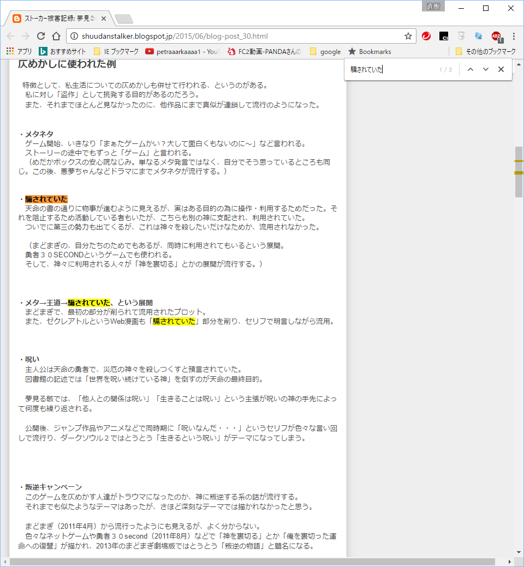This screenshot has width=524, height=567.
Task: Click the scroll up arrow
Action: pos(519,64)
